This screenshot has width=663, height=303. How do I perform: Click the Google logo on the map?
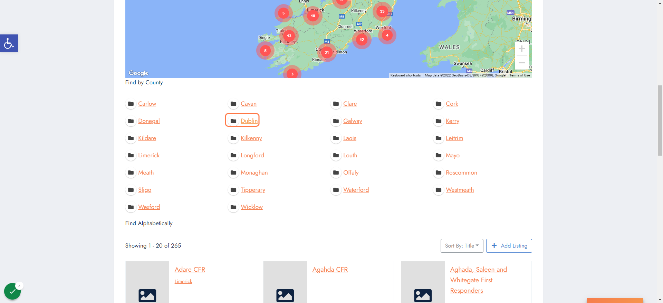coord(138,73)
